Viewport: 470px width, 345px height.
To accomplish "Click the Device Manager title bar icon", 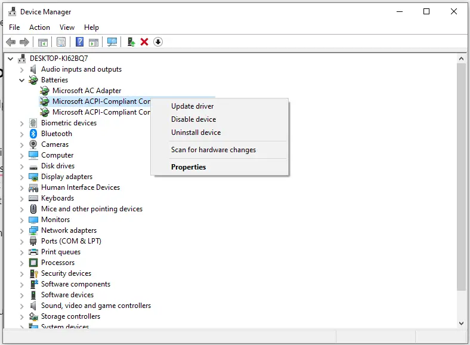I will pyautogui.click(x=13, y=12).
